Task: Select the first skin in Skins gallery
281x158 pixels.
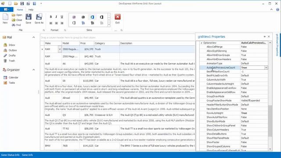Action: coord(74,17)
